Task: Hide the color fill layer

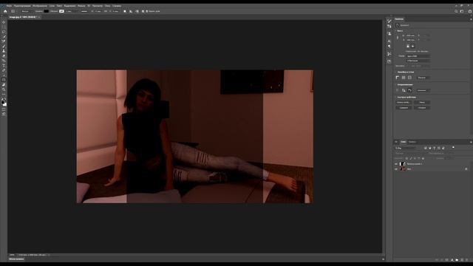Action: pos(396,164)
